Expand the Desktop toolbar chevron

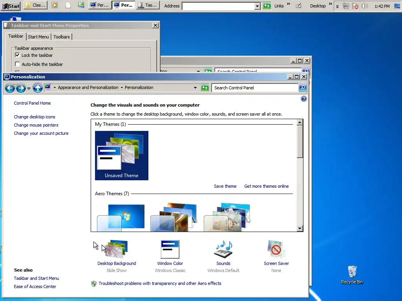(330, 4)
